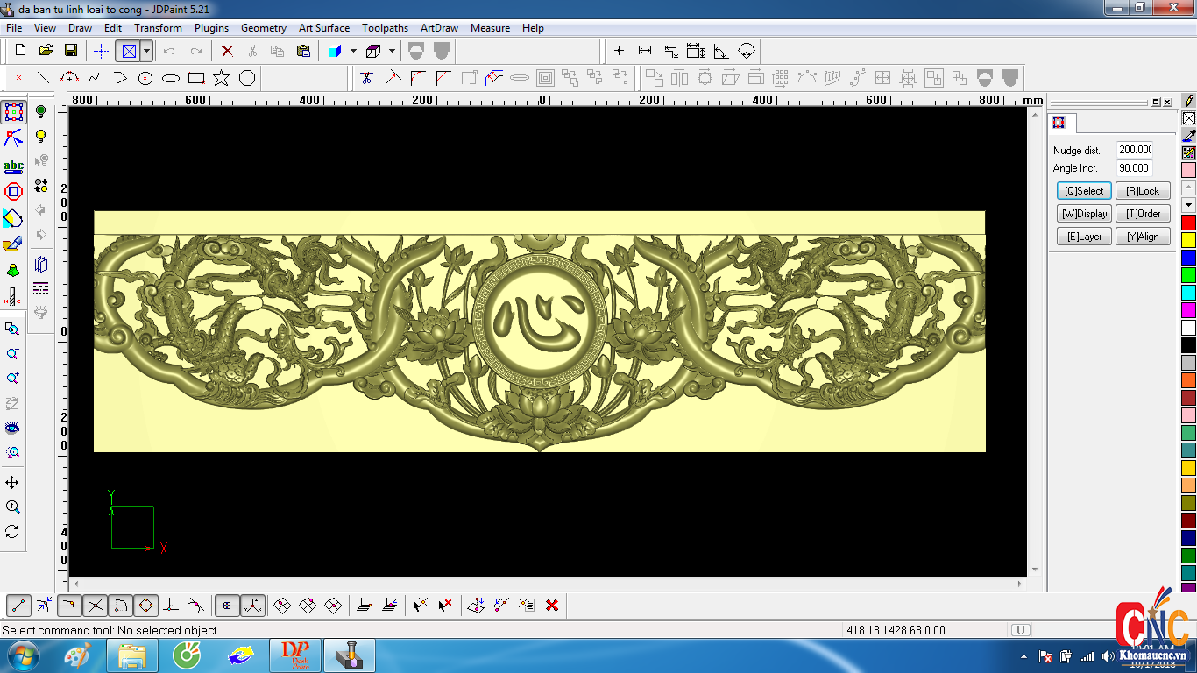Viewport: 1197px width, 673px height.
Task: Pick the blue color swatch
Action: click(1188, 258)
